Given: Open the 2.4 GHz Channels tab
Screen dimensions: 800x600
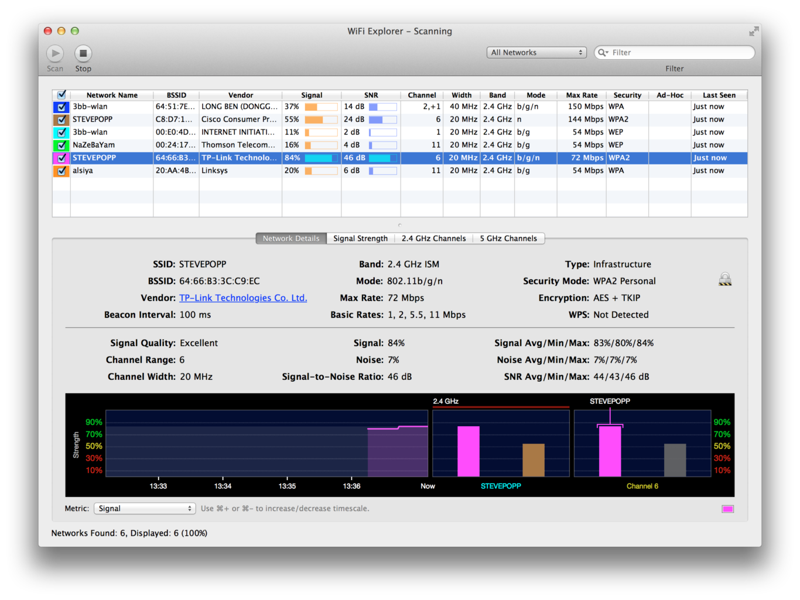Looking at the screenshot, I should point(433,238).
